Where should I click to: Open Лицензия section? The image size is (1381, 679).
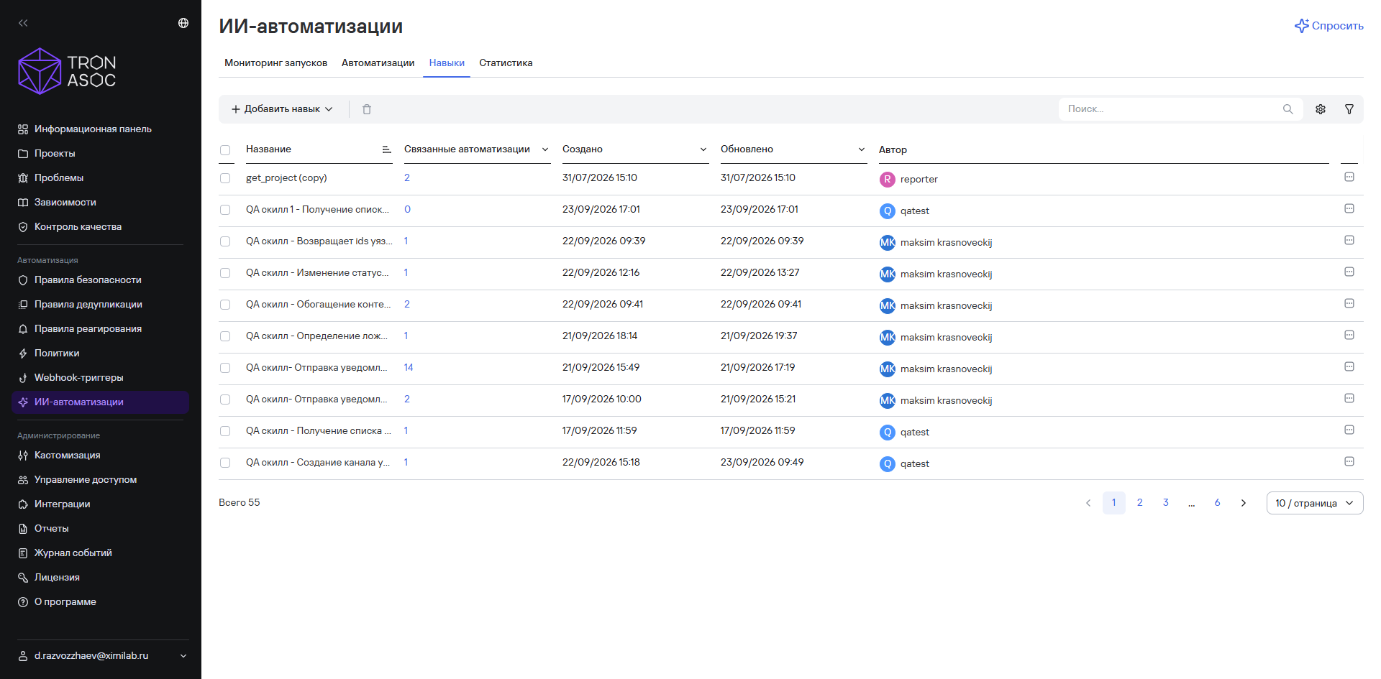[57, 578]
